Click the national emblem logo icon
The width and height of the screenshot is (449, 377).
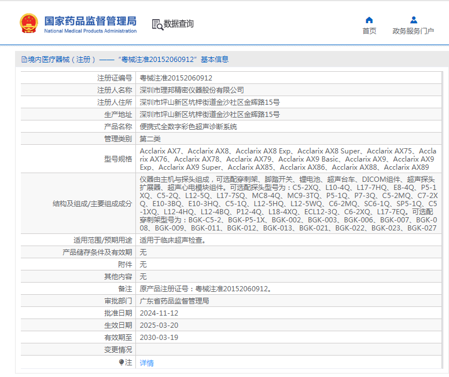point(29,24)
